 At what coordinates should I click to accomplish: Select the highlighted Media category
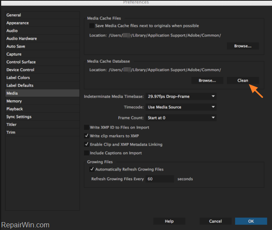pos(42,93)
